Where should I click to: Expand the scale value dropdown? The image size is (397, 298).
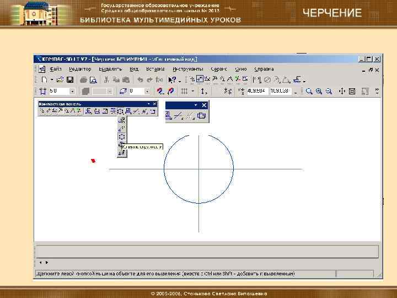[72, 91]
